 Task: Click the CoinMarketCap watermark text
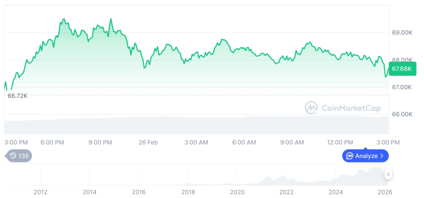coord(351,107)
